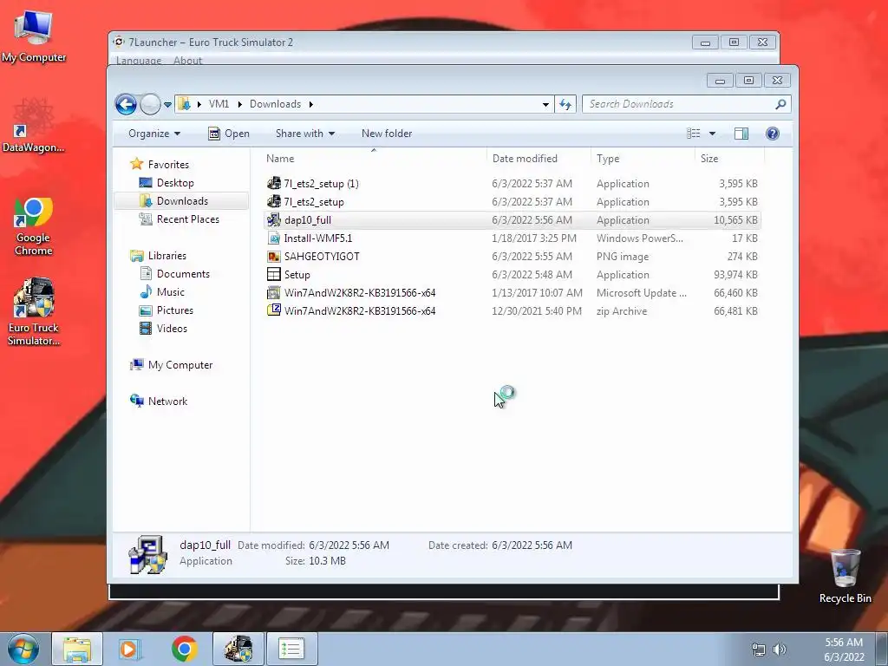Open Euro Truck Simulator desktop shortcut
Screen dimensions: 888x666
coord(34,311)
